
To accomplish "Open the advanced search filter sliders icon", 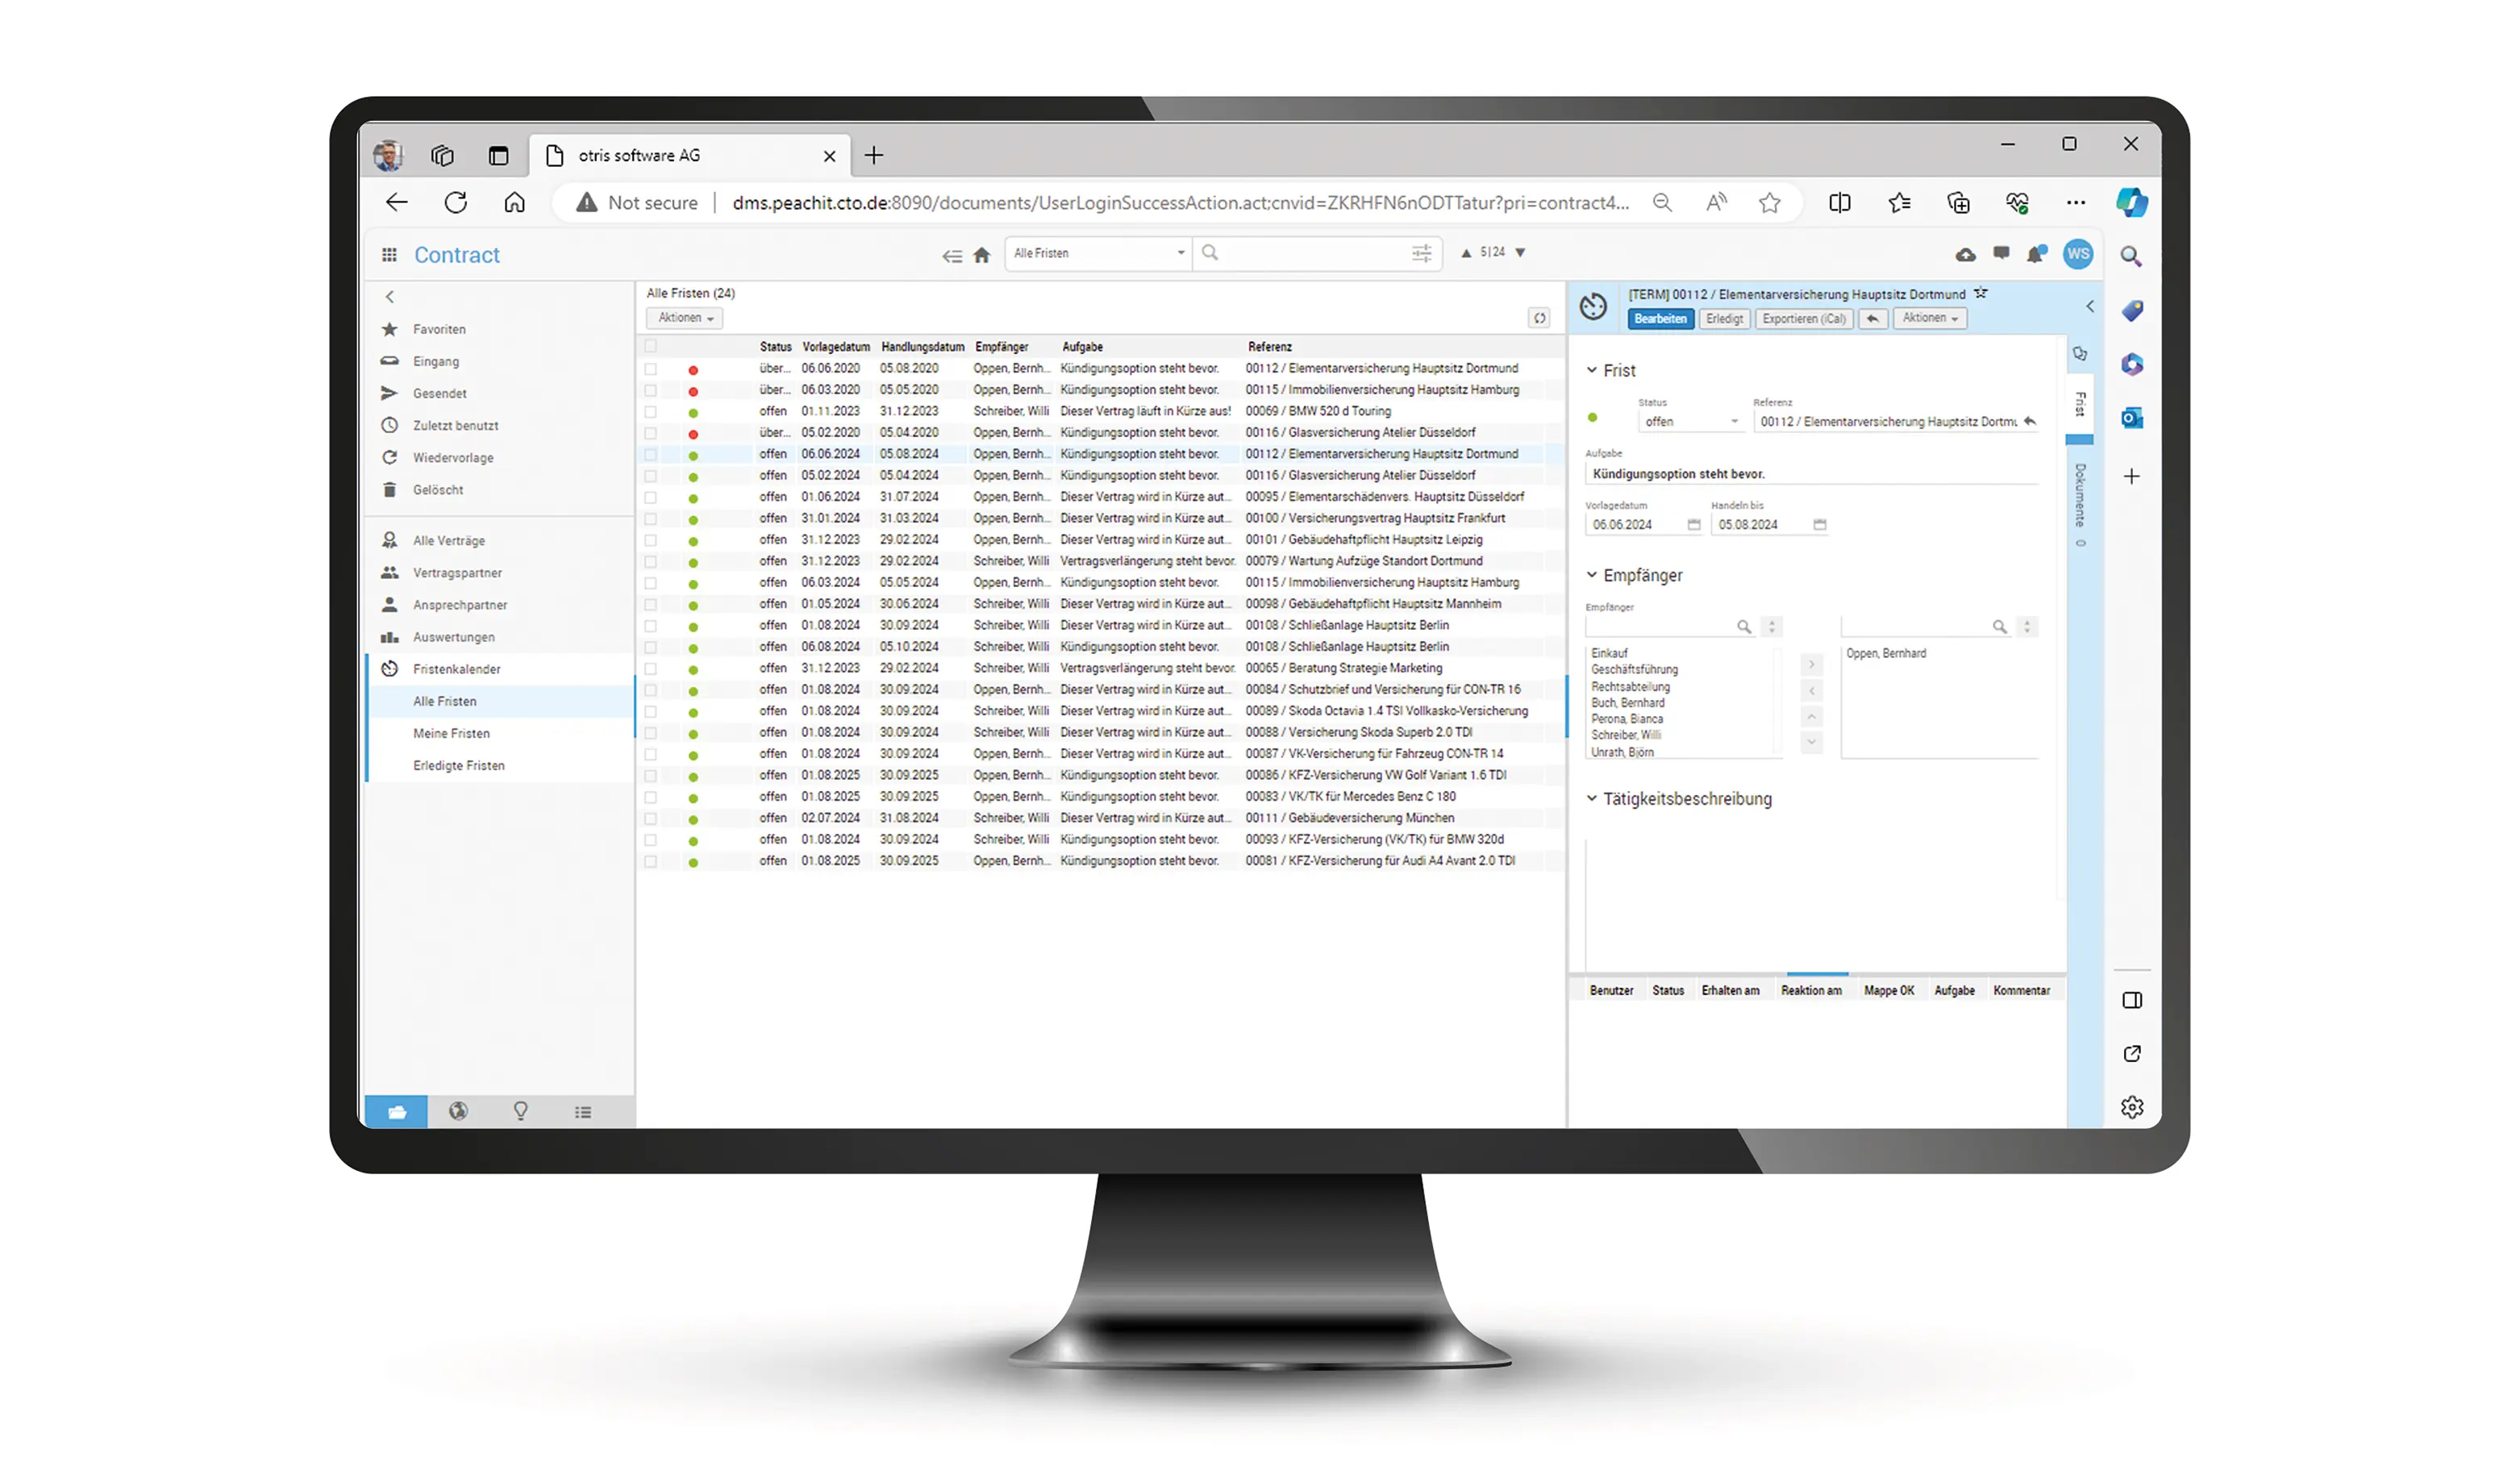I will [x=1421, y=253].
